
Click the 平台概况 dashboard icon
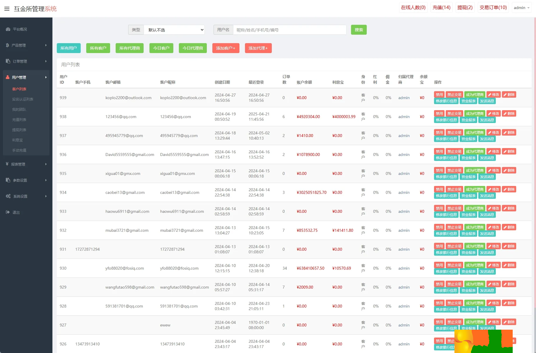[x=8, y=29]
